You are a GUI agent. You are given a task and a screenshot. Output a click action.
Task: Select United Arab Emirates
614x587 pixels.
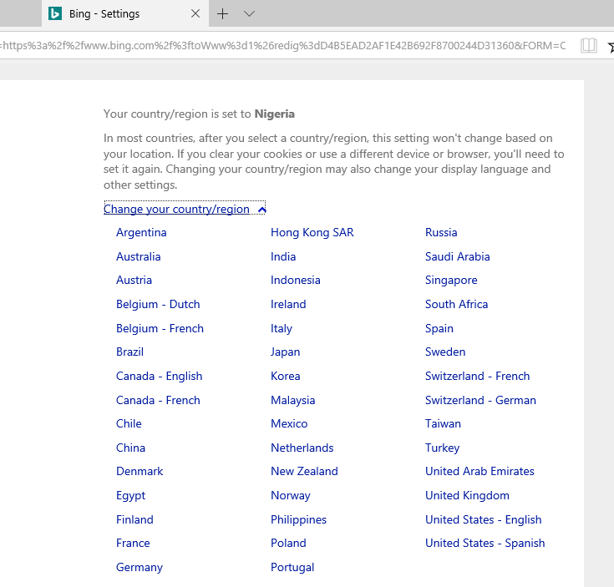click(480, 472)
